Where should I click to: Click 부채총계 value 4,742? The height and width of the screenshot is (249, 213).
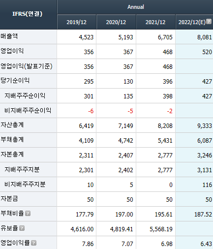tap(126, 141)
